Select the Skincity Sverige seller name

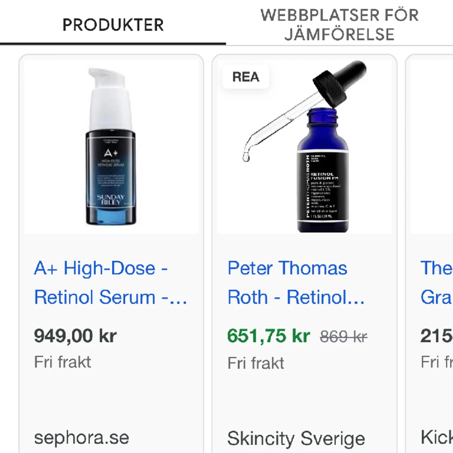click(296, 439)
